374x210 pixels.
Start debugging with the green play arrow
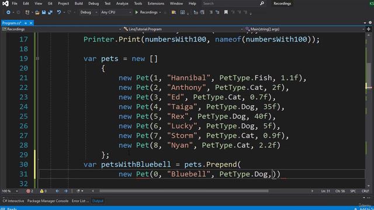[137, 12]
